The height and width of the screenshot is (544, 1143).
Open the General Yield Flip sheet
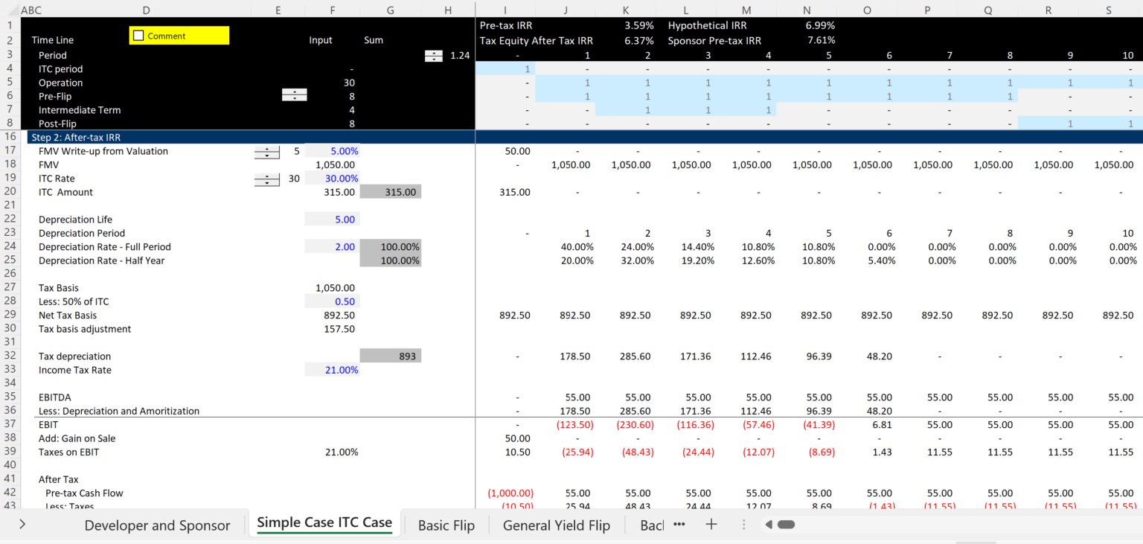point(556,525)
